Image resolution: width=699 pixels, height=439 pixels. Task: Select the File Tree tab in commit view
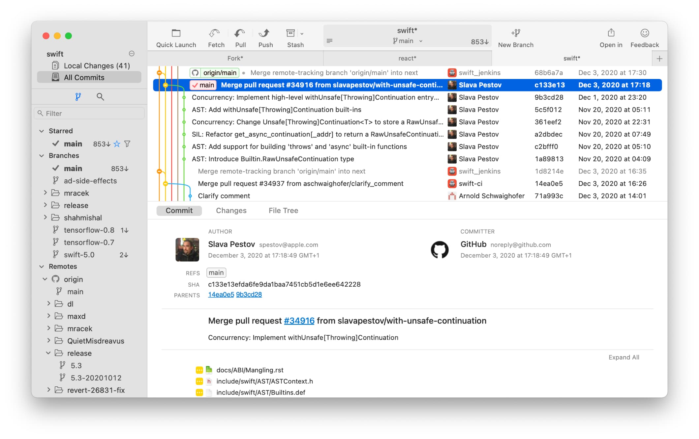pyautogui.click(x=283, y=210)
